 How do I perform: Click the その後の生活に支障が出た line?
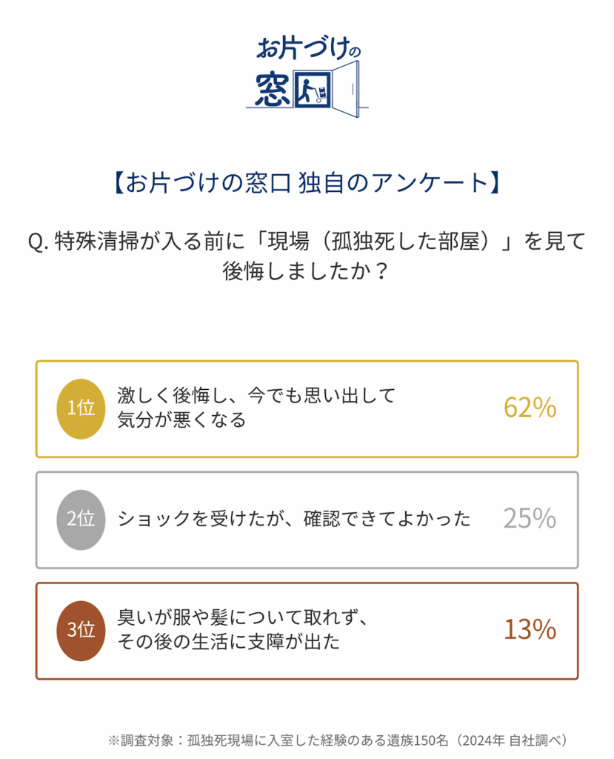pos(229,642)
